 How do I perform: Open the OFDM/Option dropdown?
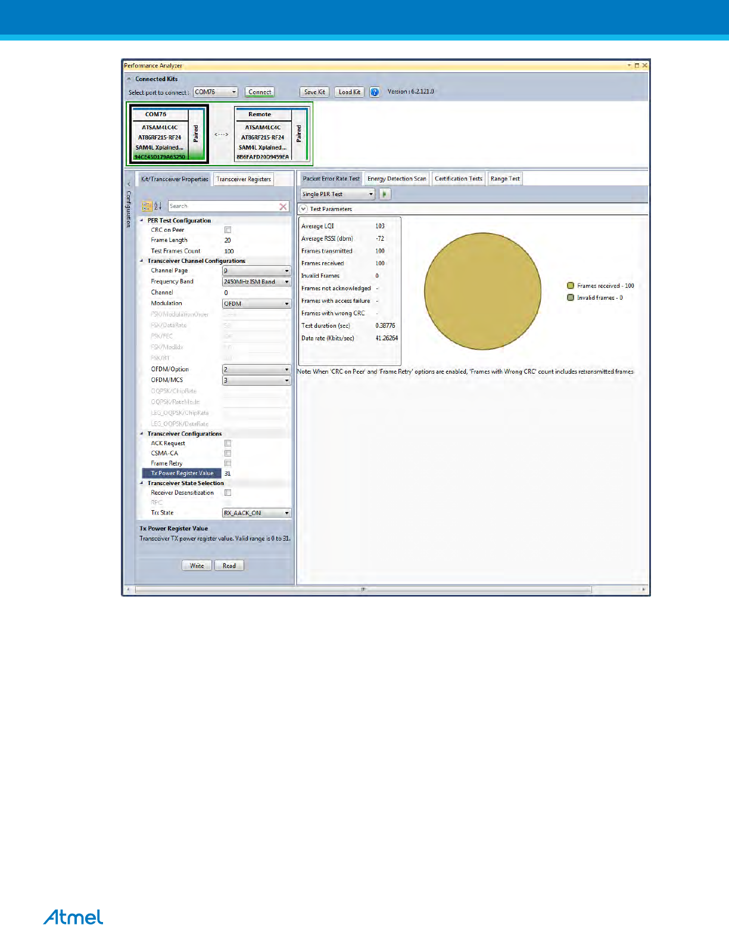[x=256, y=370]
